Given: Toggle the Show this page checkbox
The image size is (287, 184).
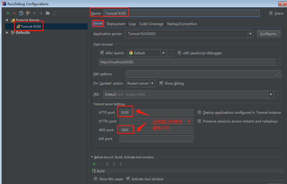Looking at the screenshot, I should tap(96, 179).
